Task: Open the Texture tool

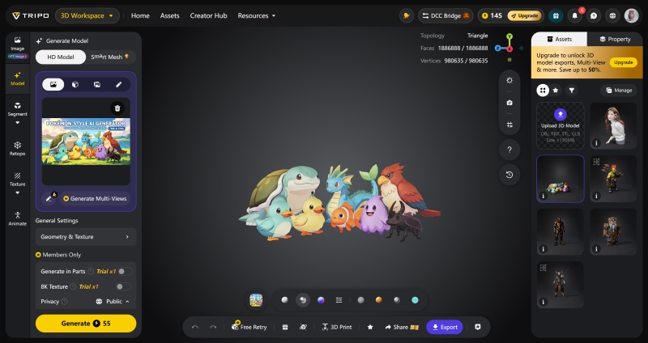Action: tap(17, 179)
